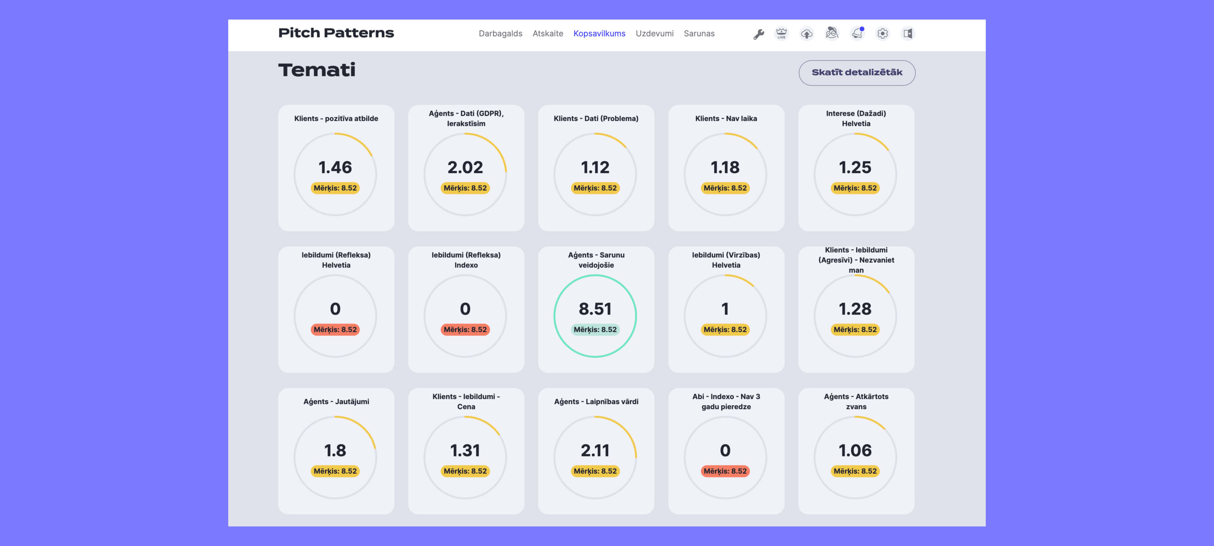The width and height of the screenshot is (1214, 546).
Task: Click the mascot support avatar icon
Action: coord(832,33)
